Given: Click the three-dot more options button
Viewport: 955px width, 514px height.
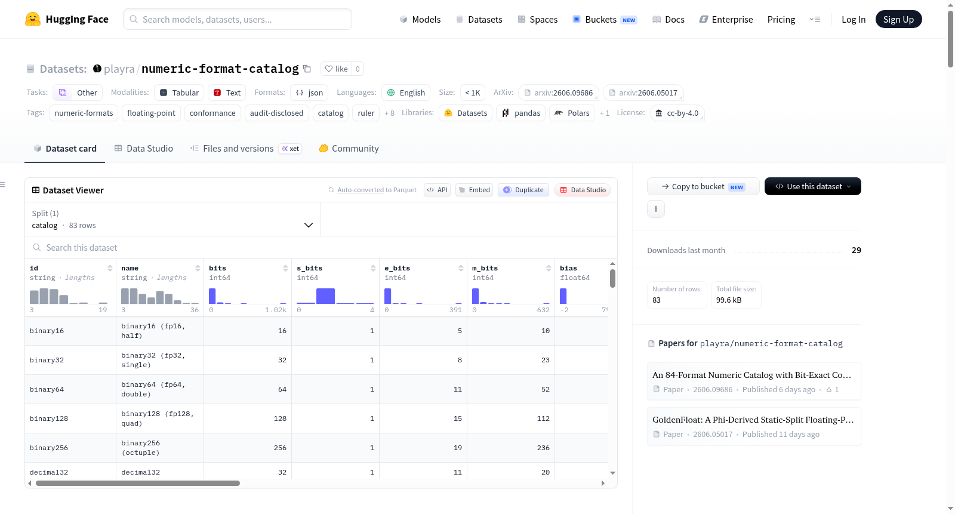Looking at the screenshot, I should point(656,209).
